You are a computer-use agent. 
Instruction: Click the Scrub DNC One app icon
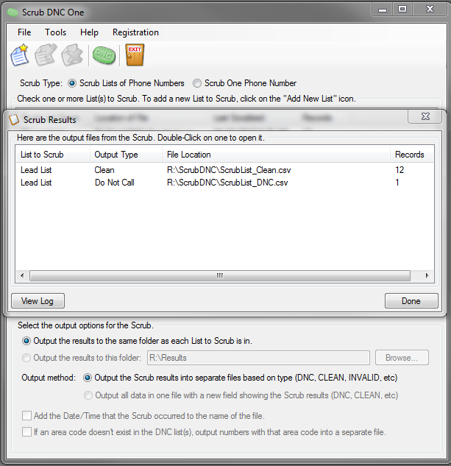13,13
